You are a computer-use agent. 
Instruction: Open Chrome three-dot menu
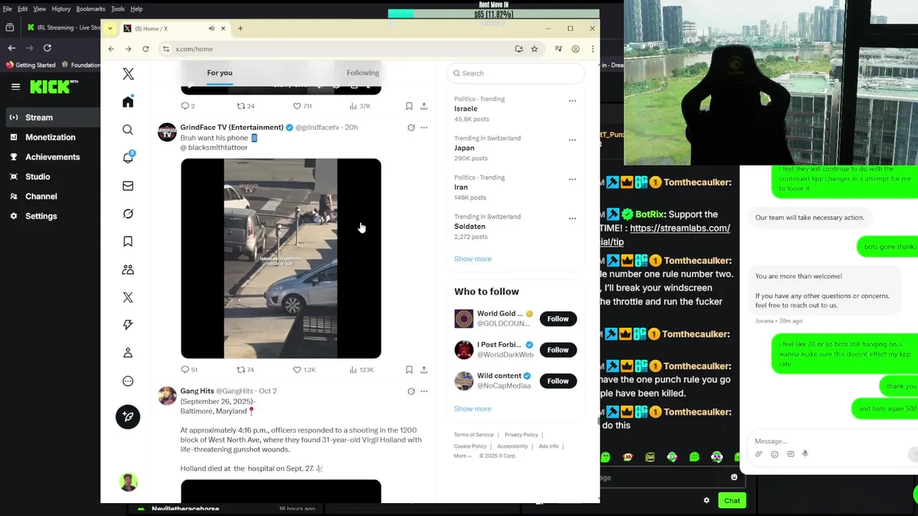(592, 49)
